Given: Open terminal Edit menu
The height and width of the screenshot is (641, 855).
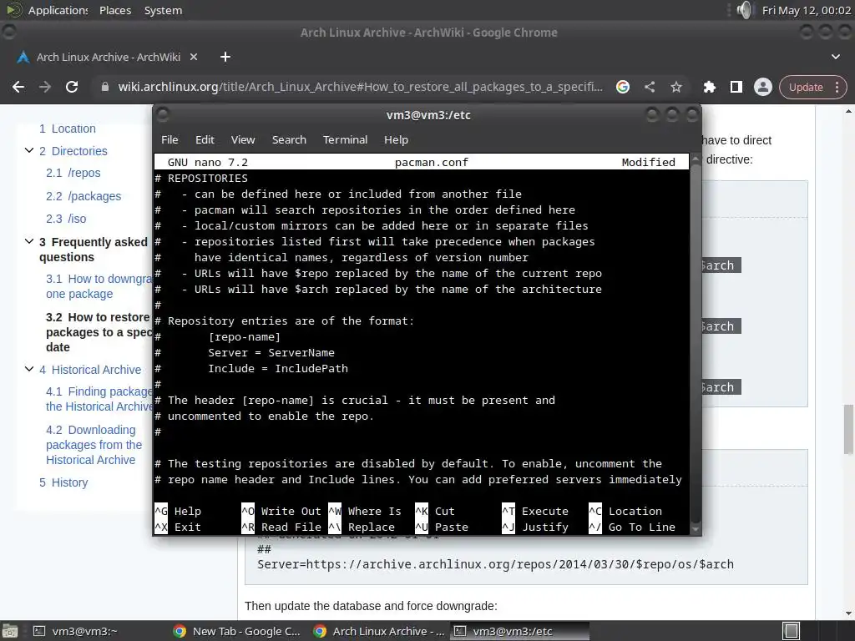Looking at the screenshot, I should tap(205, 139).
